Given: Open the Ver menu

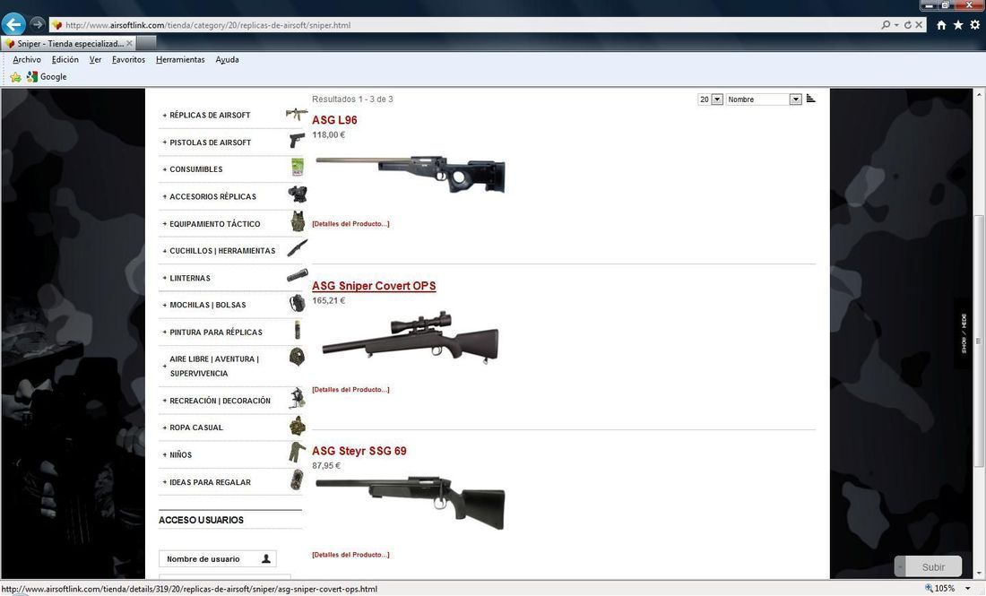Looking at the screenshot, I should (x=95, y=60).
